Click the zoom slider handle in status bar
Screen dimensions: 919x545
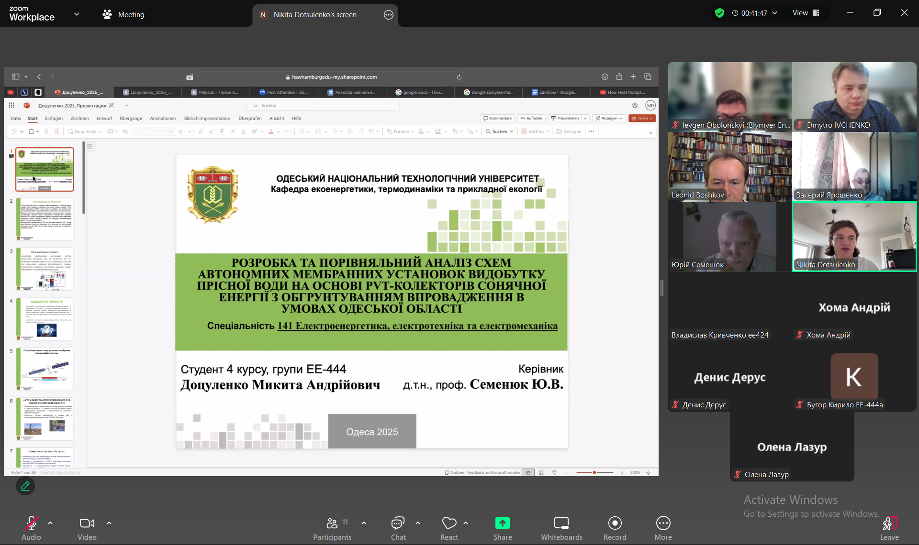pos(594,472)
